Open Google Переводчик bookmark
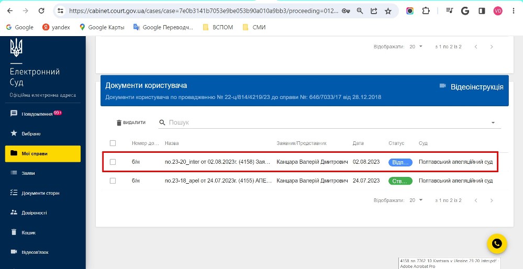523x269 pixels. point(163,27)
